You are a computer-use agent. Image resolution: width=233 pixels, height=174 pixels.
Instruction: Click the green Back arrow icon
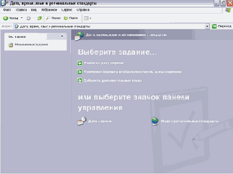(x=5, y=18)
